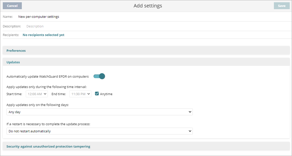The height and width of the screenshot is (156, 292).
Task: Click the Anytime label text
Action: click(x=106, y=94)
